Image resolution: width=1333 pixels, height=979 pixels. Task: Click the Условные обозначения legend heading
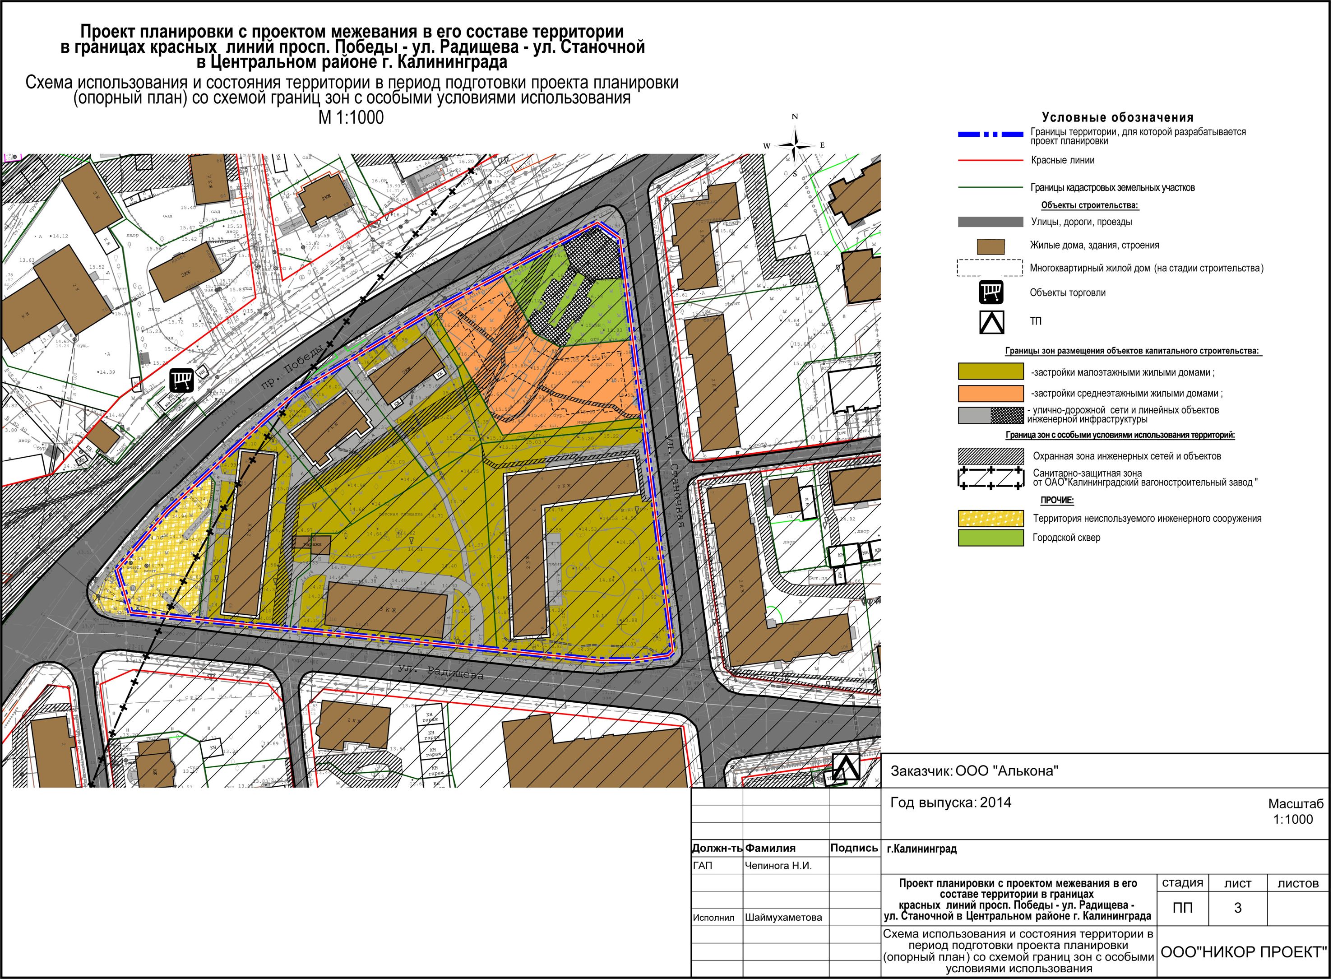click(x=1117, y=117)
